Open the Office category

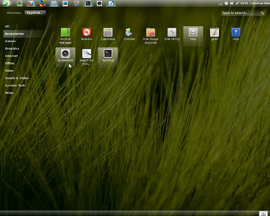tap(9, 63)
